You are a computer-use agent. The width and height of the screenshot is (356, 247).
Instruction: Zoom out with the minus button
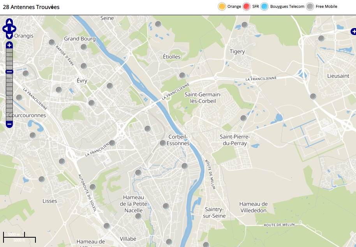coord(9,124)
